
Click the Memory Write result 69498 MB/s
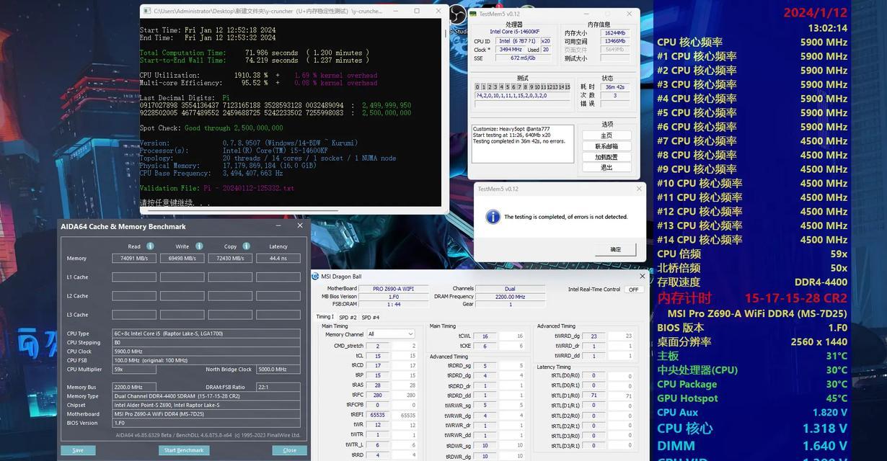click(182, 258)
